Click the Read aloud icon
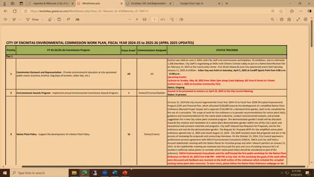The width and height of the screenshot is (314, 177). (68, 20)
